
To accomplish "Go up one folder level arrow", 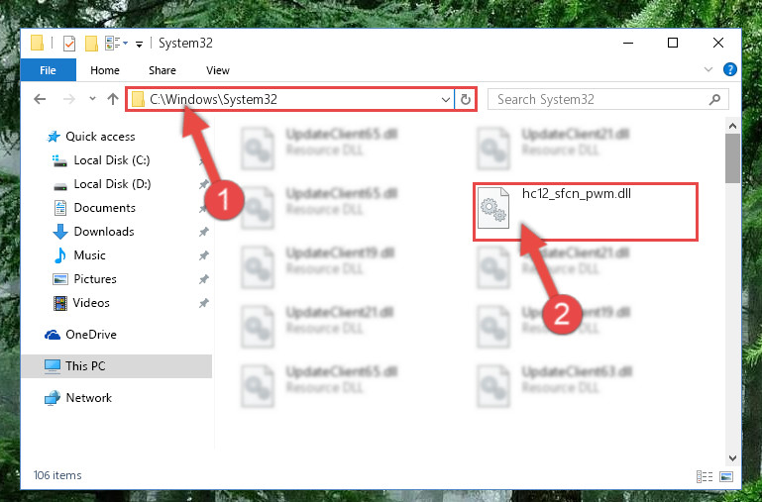I will click(x=113, y=99).
